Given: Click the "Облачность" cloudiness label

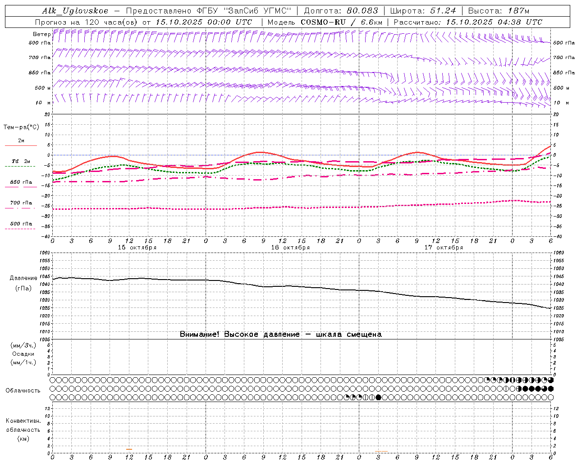Looking at the screenshot, I should tap(23, 390).
